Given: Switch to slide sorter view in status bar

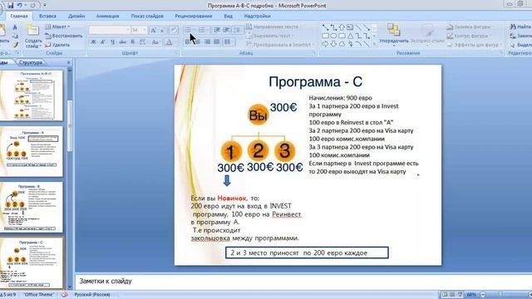Looking at the screenshot, I should (x=452, y=295).
